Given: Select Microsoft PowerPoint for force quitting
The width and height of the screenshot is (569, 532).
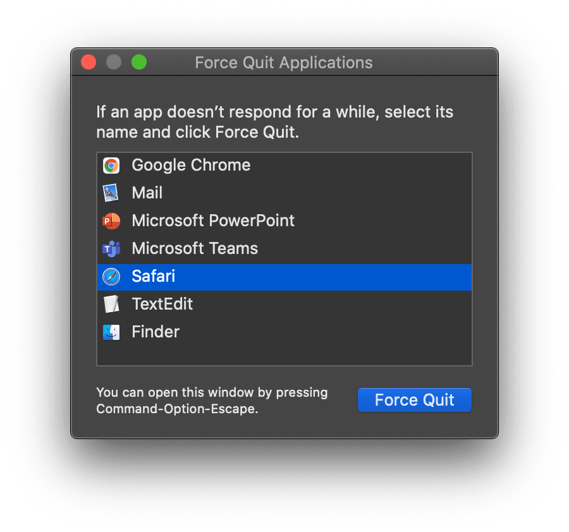Looking at the screenshot, I should [212, 221].
